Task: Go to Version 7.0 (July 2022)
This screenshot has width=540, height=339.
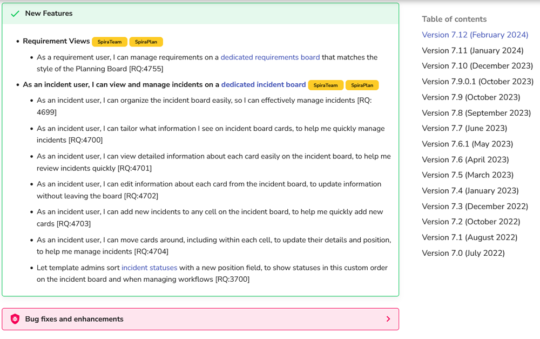Action: [x=463, y=253]
